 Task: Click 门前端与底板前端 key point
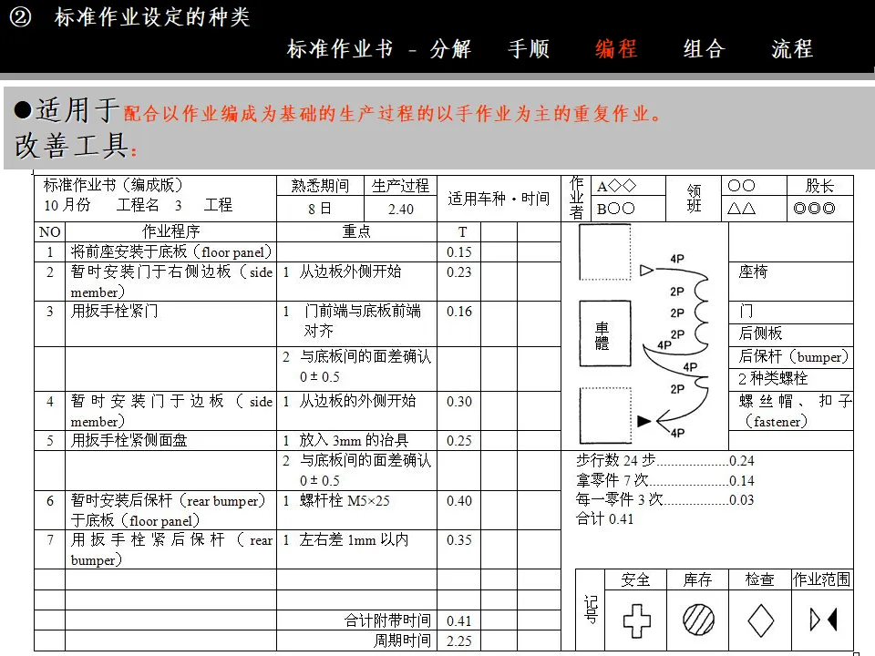(362, 311)
